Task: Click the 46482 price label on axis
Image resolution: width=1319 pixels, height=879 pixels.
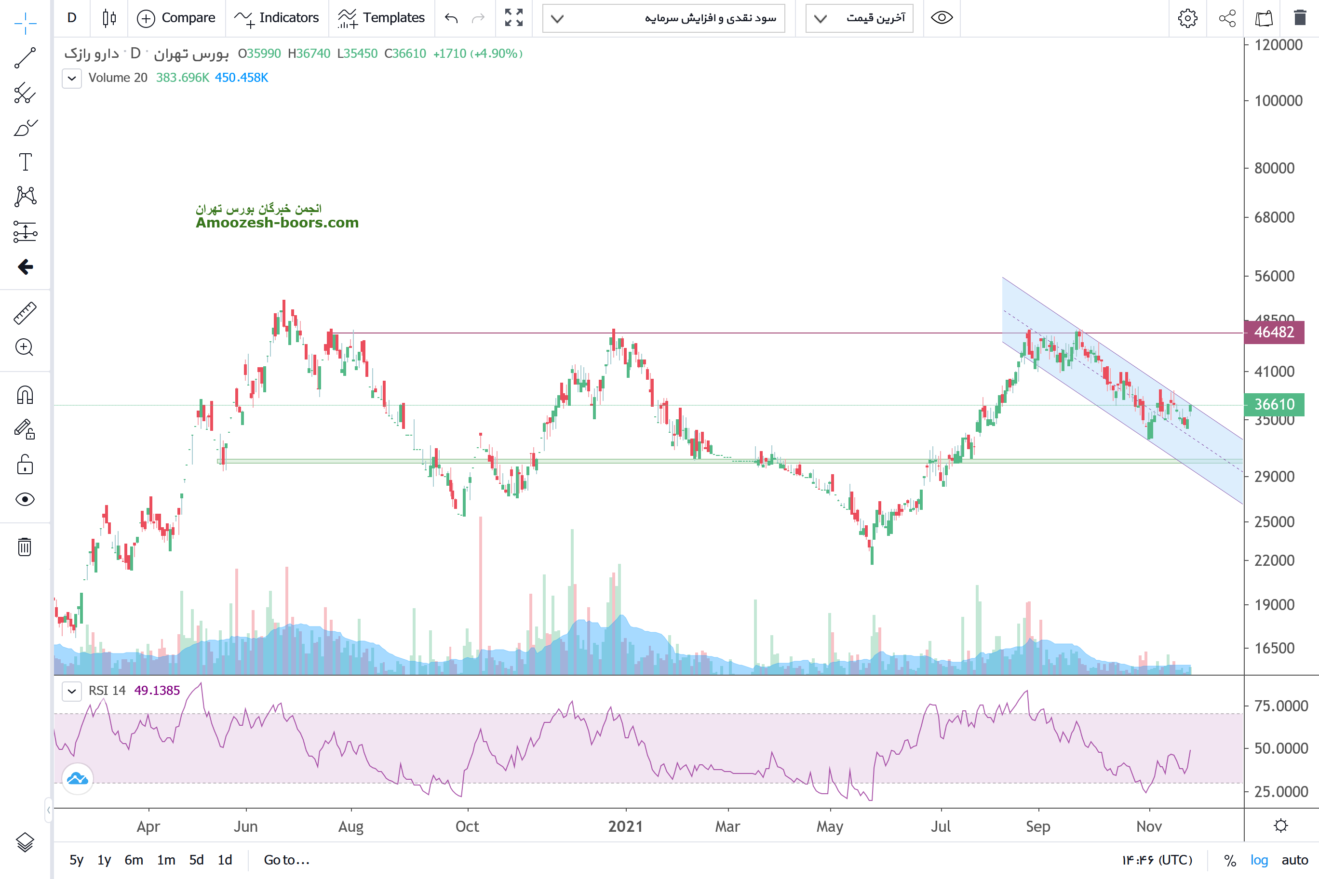Action: (1274, 332)
